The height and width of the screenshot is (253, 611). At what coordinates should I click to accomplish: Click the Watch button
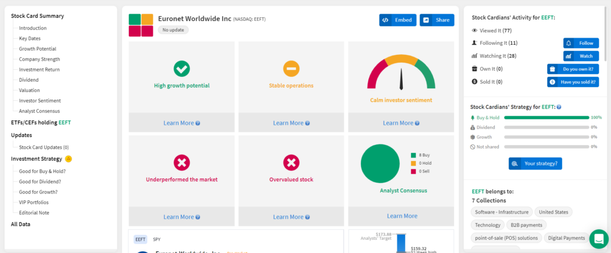click(x=581, y=56)
